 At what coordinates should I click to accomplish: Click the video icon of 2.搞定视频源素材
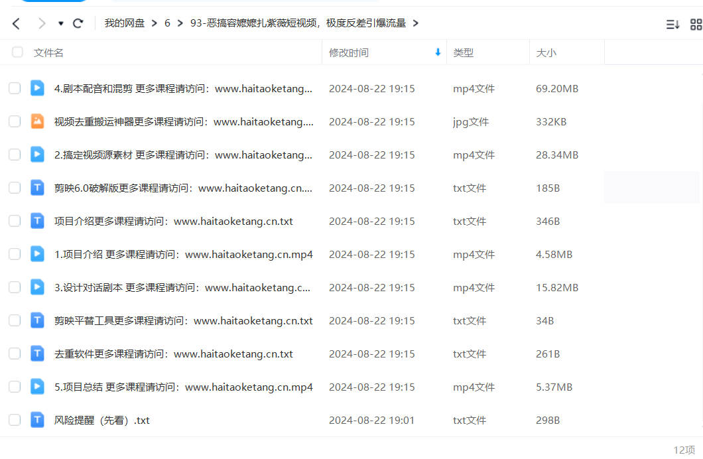37,154
